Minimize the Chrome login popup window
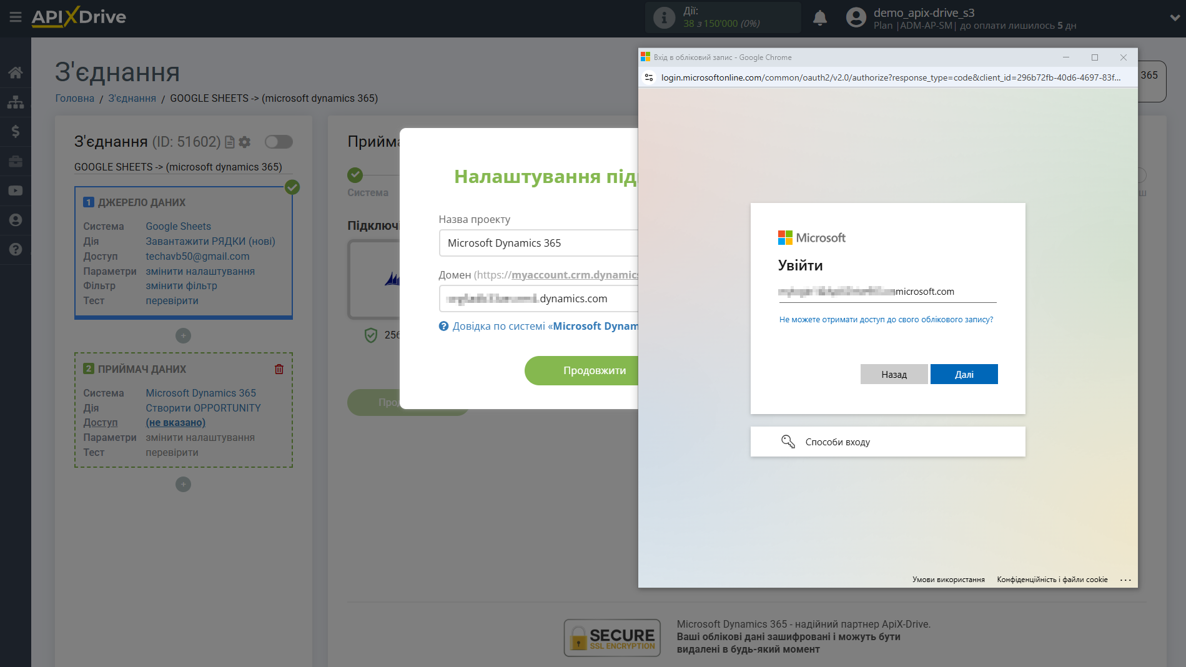The width and height of the screenshot is (1186, 667). click(1066, 57)
